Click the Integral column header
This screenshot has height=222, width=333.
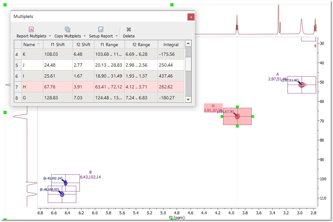click(171, 45)
